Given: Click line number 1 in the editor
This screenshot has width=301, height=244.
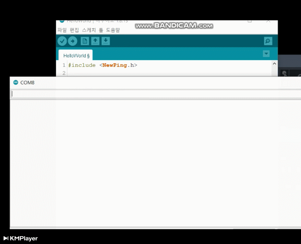Looking at the screenshot, I should [x=64, y=65].
